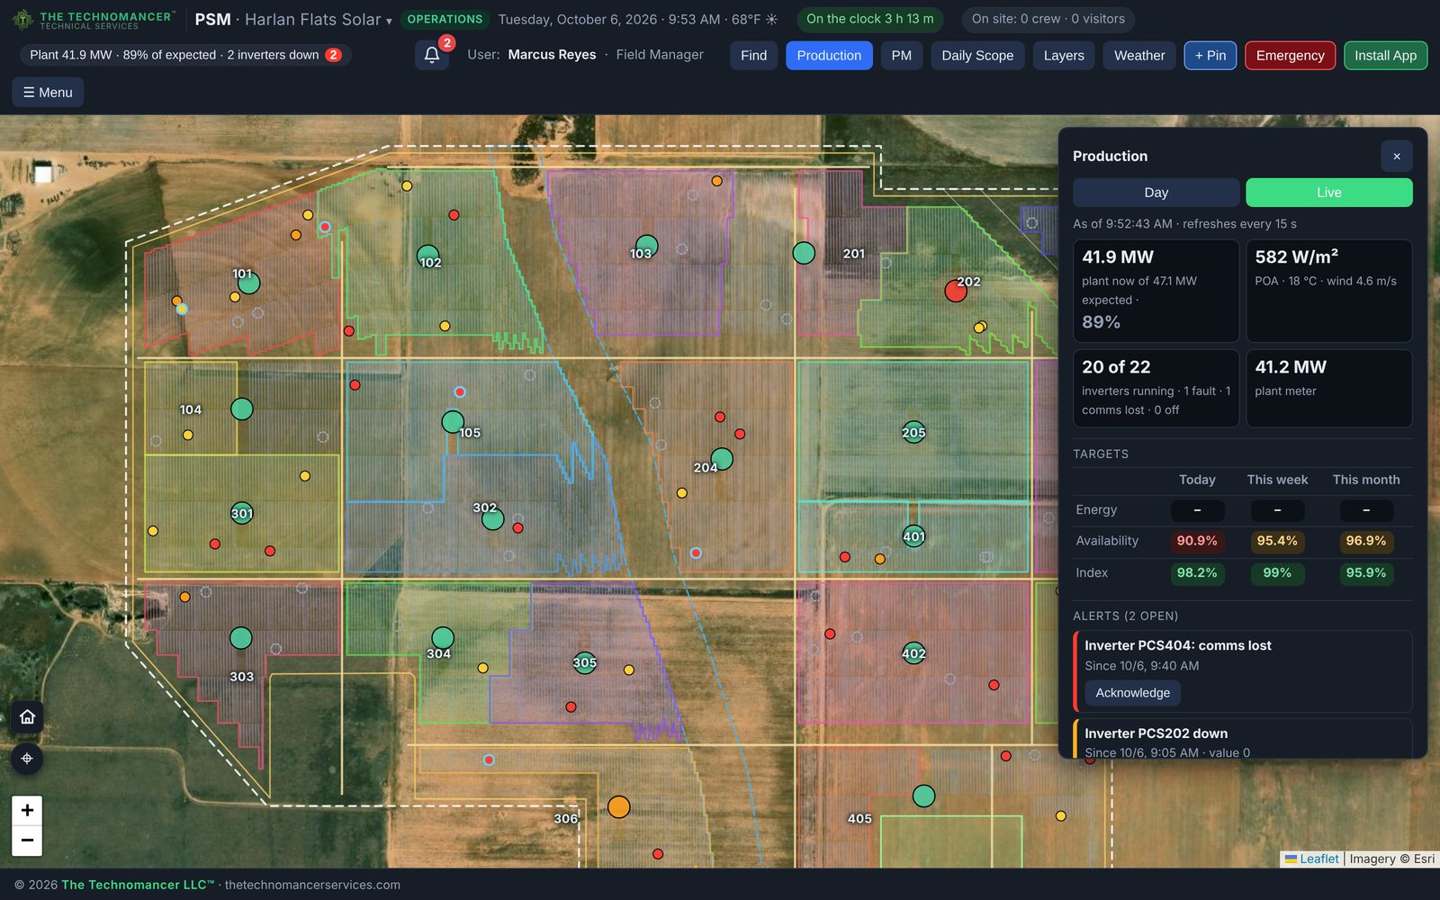Click the Install App button
Image resolution: width=1440 pixels, height=900 pixels.
coord(1385,55)
